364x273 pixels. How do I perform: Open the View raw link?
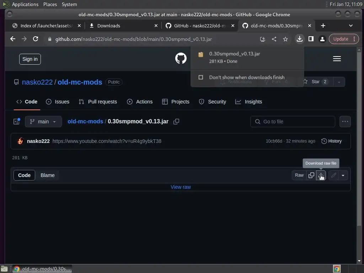coord(181,187)
